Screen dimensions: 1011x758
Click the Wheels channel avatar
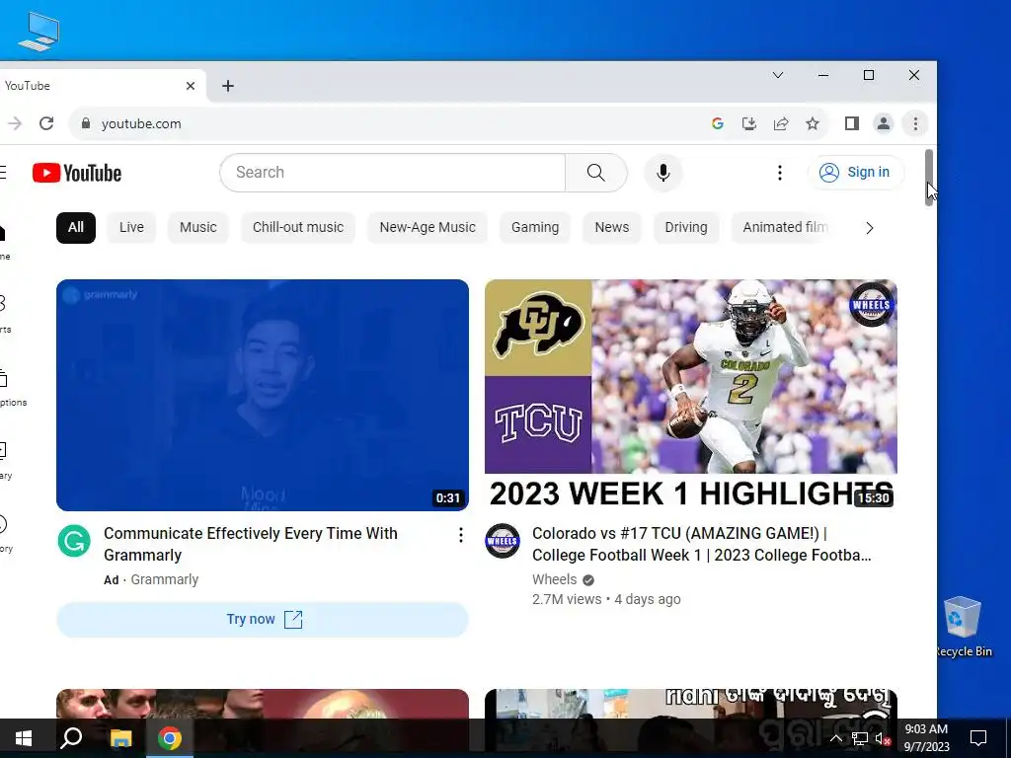coord(503,540)
